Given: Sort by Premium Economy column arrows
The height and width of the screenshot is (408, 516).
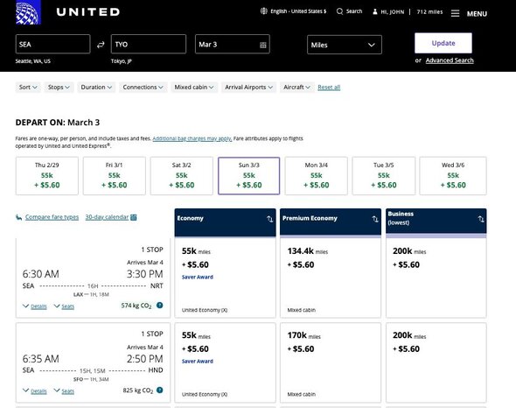Looking at the screenshot, I should pos(375,219).
